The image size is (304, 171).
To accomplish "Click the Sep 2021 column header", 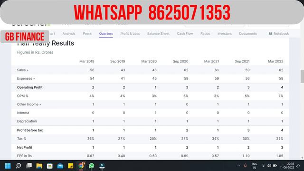I will click(x=242, y=61).
